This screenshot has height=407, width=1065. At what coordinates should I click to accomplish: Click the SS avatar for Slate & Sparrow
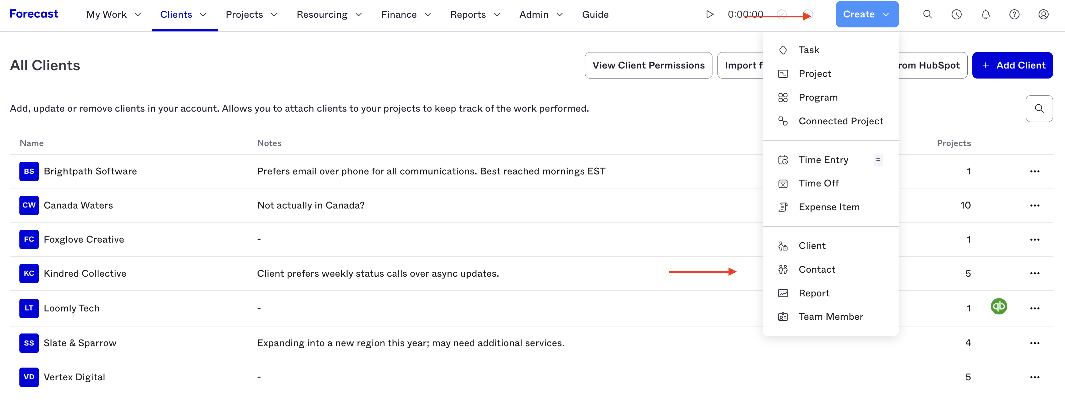[29, 343]
